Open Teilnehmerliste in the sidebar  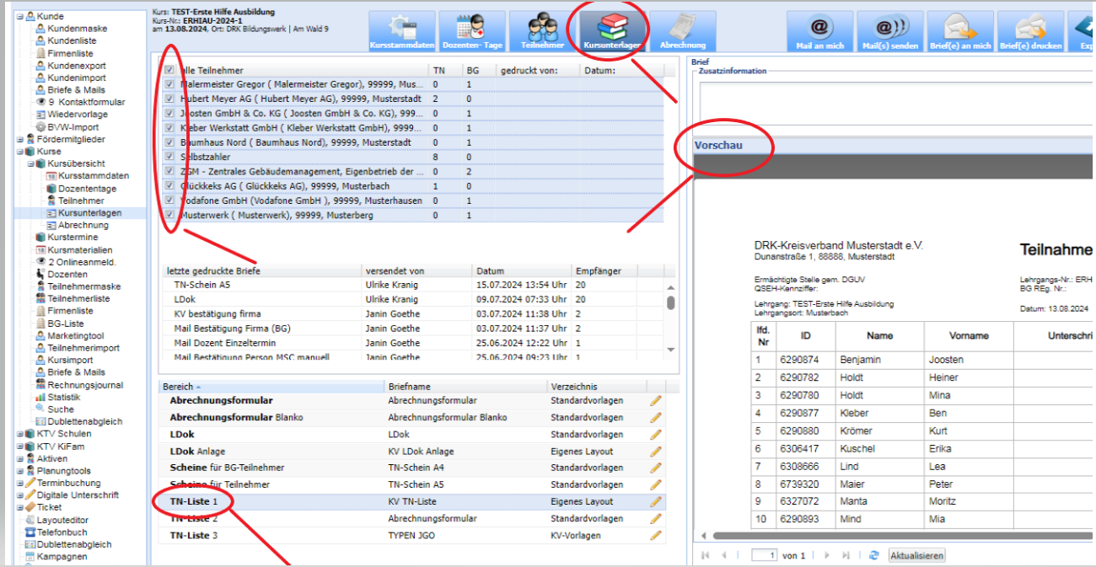click(x=78, y=298)
